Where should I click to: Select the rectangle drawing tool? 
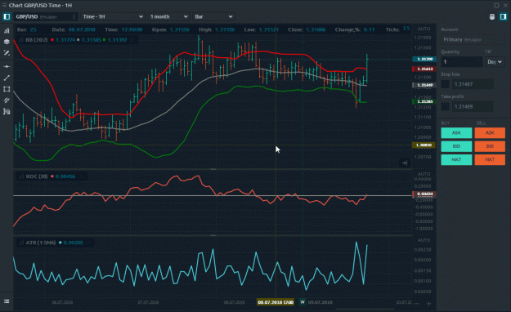click(x=7, y=89)
